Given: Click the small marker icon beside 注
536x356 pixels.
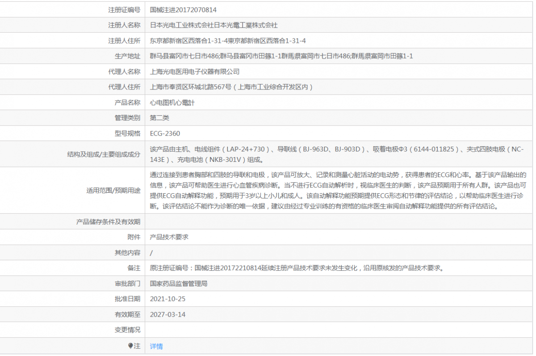Looking at the screenshot, I should pos(131,346).
